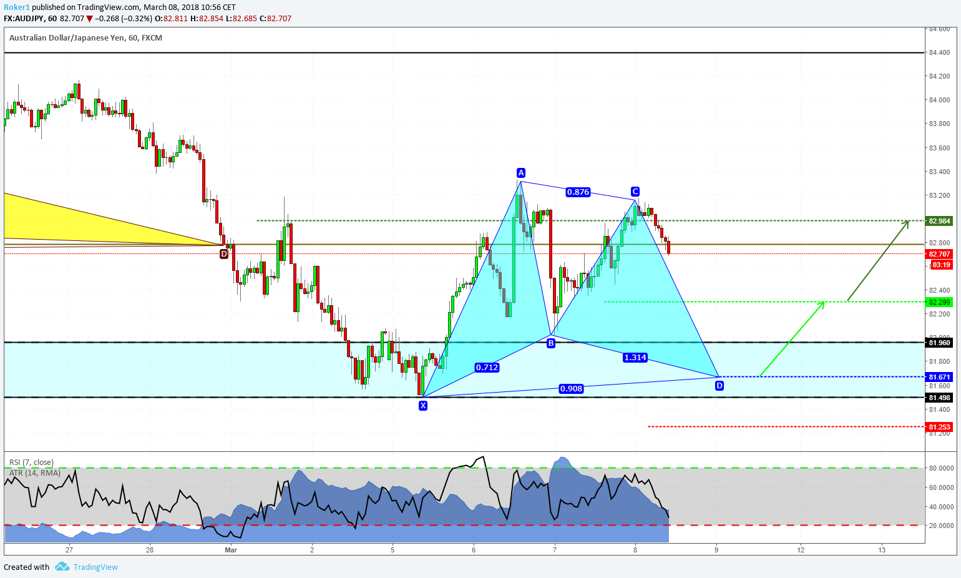Click the chart title 'Australian Dollar/Japanese Yen, 60, FXCM'
This screenshot has width=961, height=578.
86,38
